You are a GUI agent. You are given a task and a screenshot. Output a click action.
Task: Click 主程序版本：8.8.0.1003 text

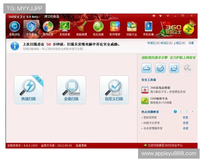[22, 145]
